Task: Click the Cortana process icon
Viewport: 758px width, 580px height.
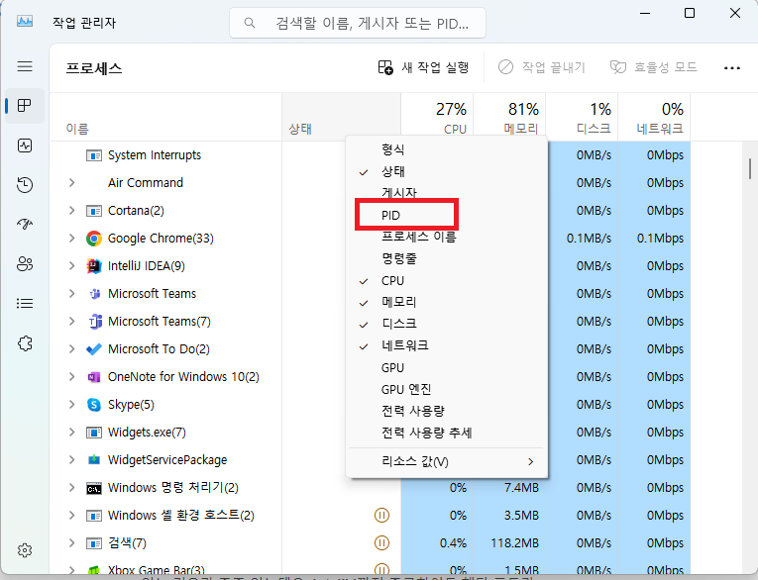Action: click(94, 211)
